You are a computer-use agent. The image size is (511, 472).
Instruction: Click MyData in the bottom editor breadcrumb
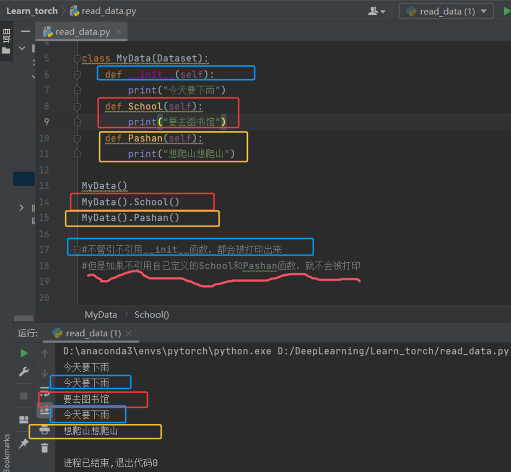[x=101, y=315]
